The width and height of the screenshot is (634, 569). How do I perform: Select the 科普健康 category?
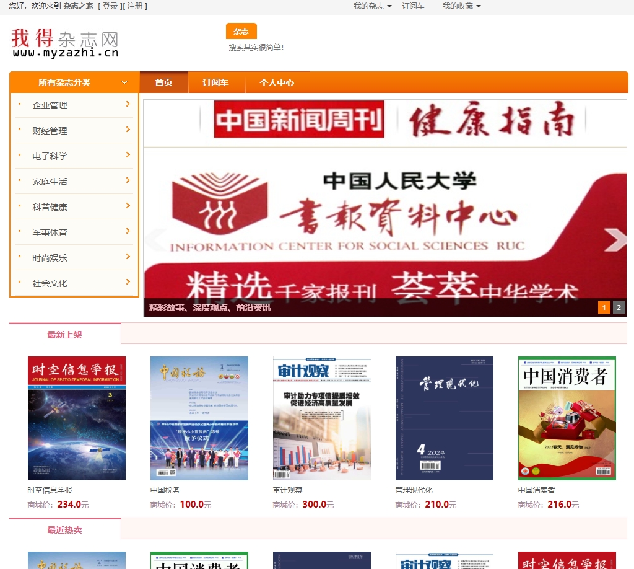[x=50, y=207]
